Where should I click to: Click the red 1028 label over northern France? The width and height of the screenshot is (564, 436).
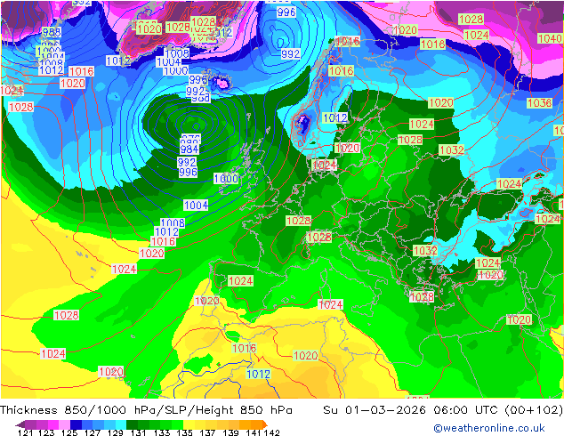coord(299,221)
